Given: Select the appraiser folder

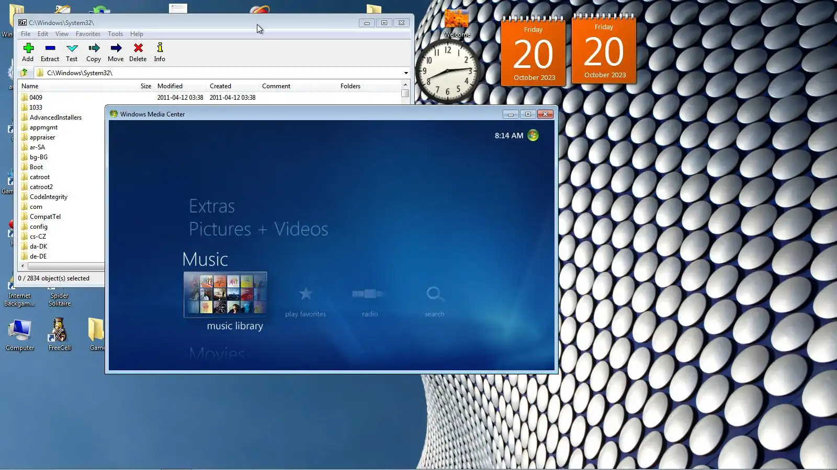Looking at the screenshot, I should tap(42, 137).
